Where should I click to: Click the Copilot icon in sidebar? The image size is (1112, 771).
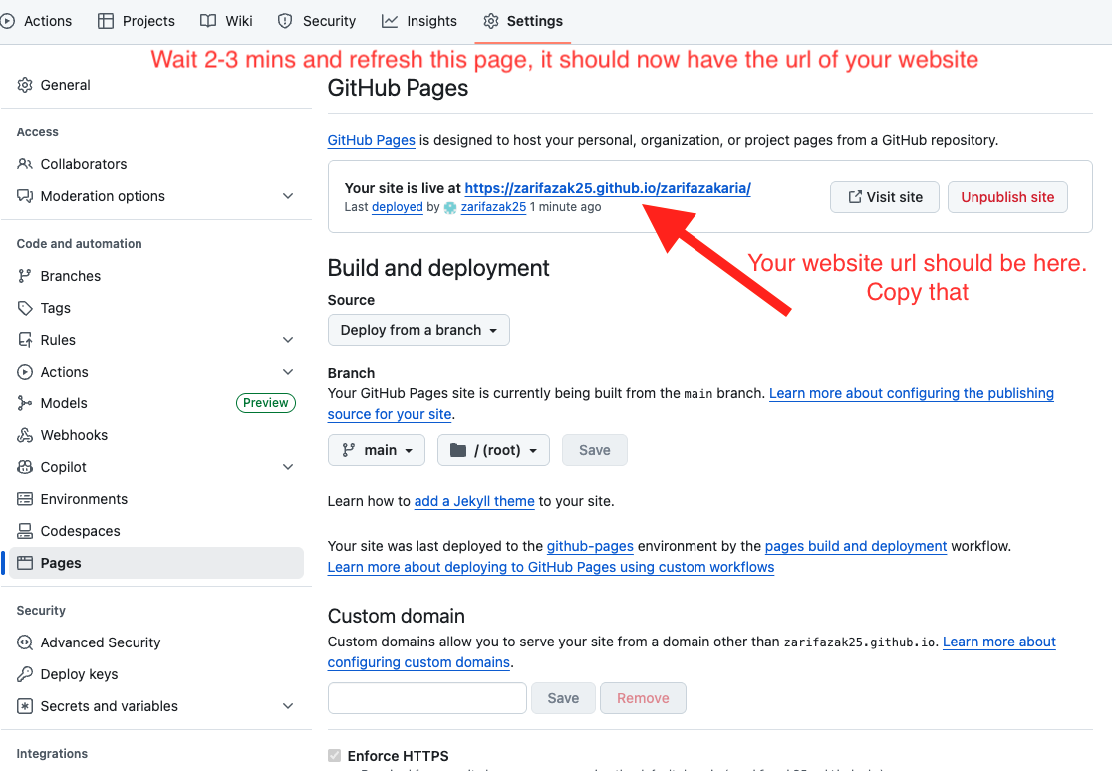24,467
